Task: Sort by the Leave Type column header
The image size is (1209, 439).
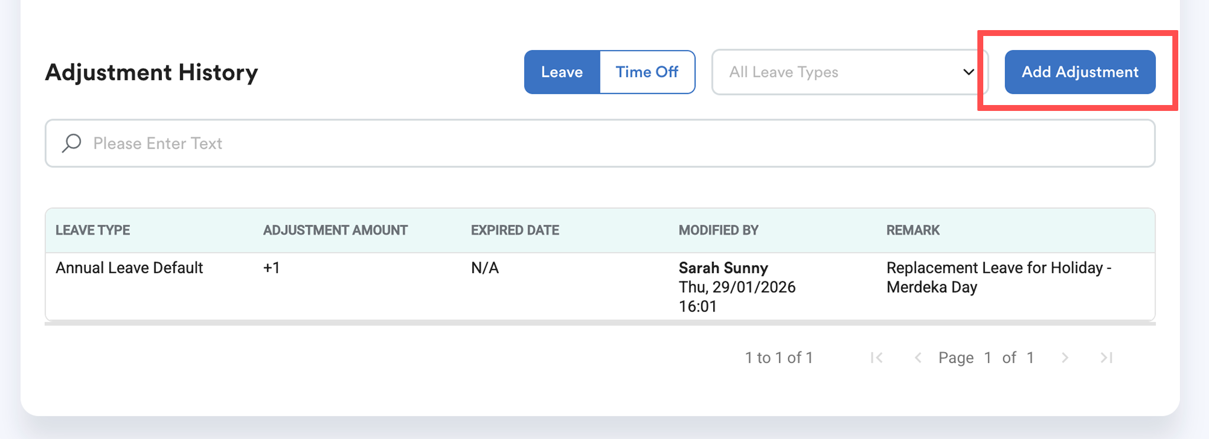Action: tap(93, 230)
